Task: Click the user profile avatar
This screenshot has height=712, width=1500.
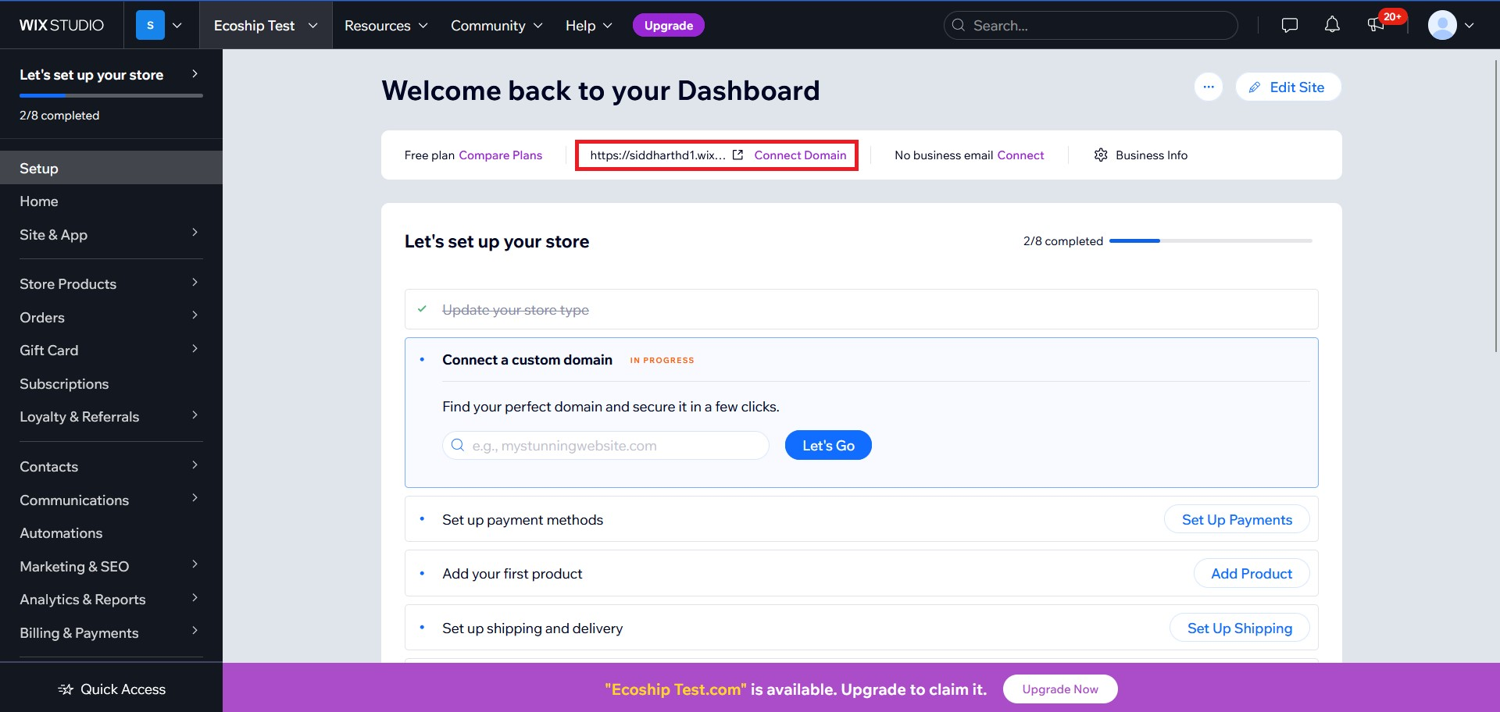Action: pos(1442,25)
